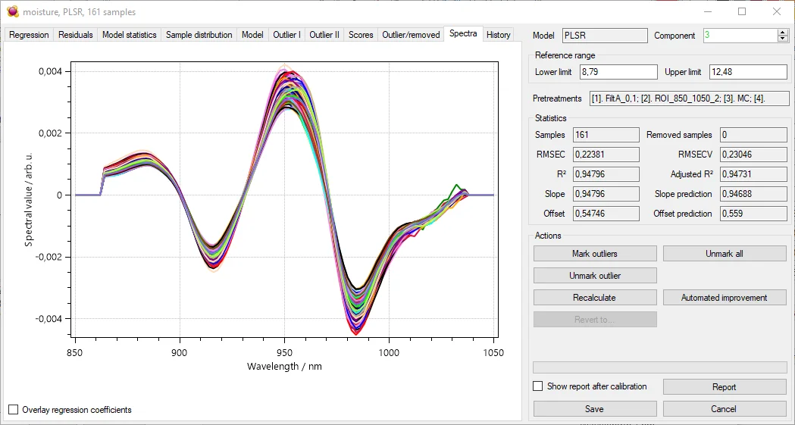Viewport: 795px width, 425px height.
Task: Save the calibration model
Action: (594, 408)
